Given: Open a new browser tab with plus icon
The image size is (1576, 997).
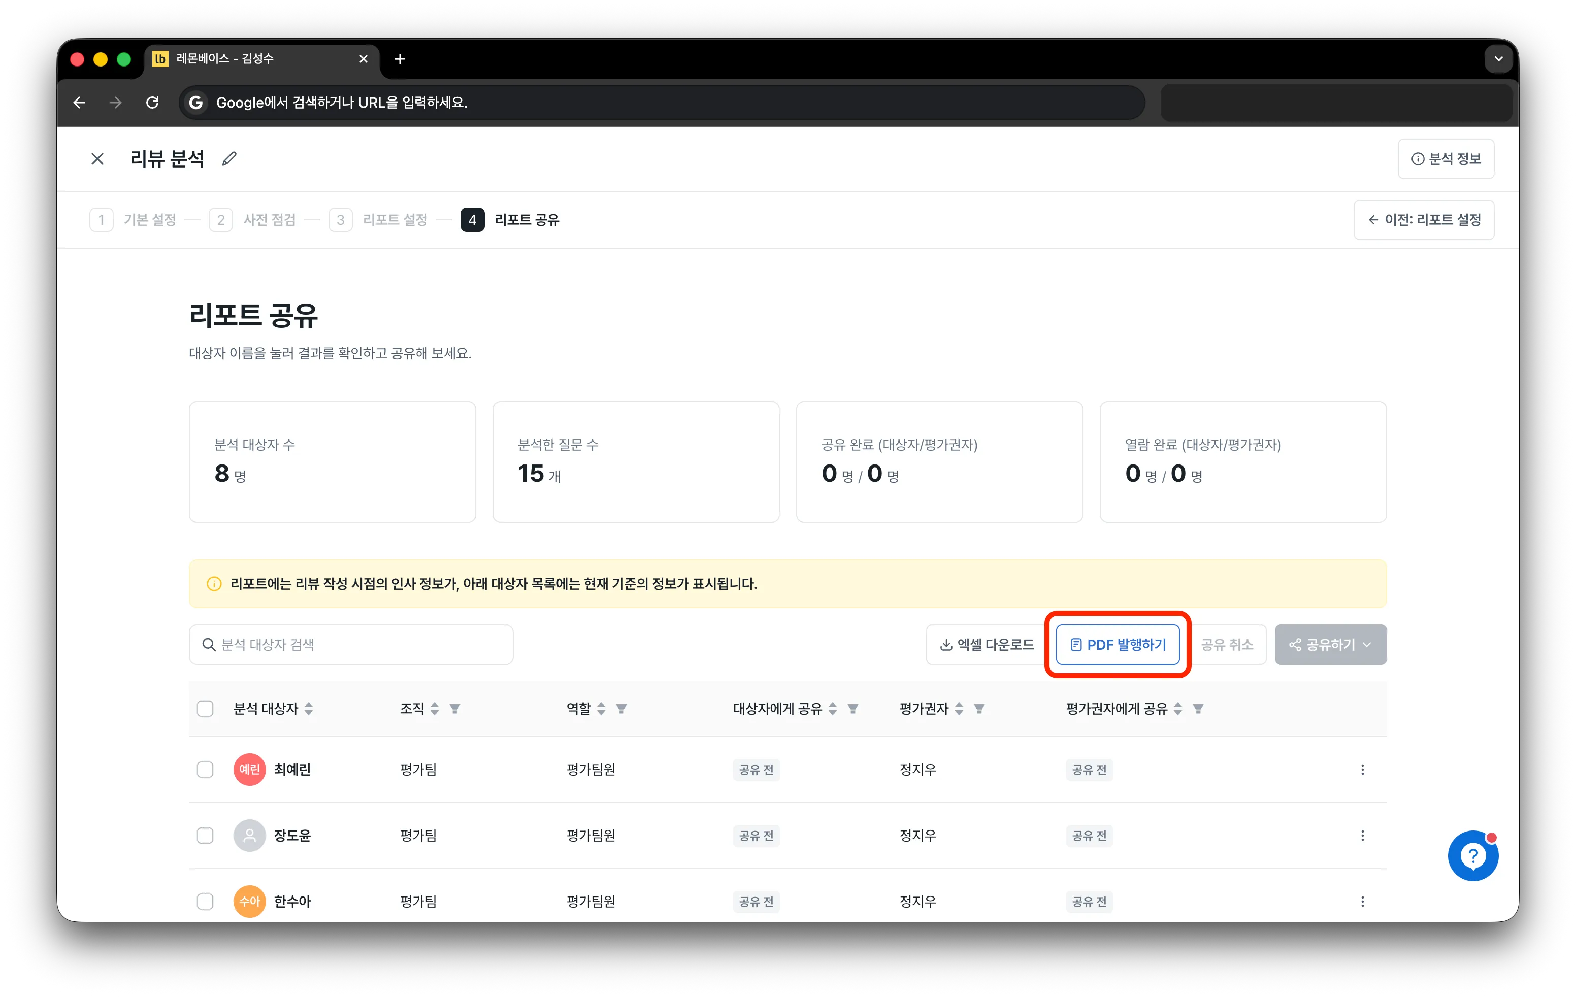Looking at the screenshot, I should point(400,59).
